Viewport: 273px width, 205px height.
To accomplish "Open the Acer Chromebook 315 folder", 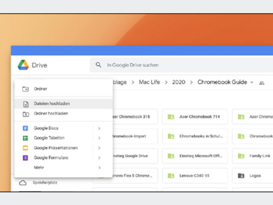I will (135, 117).
